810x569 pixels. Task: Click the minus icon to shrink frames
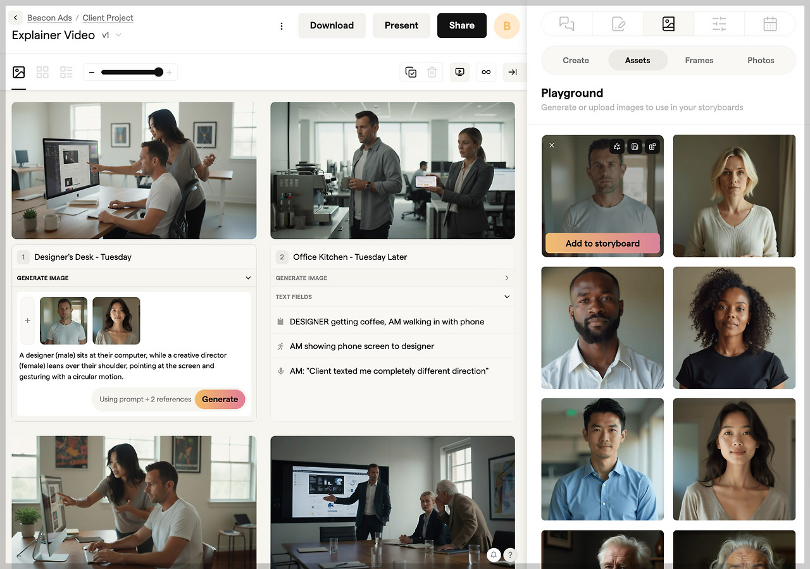(x=92, y=73)
